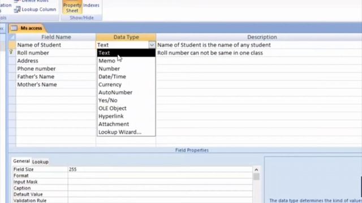Click the Default Value property field
This screenshot has width=362, height=203.
pyautogui.click(x=160, y=194)
